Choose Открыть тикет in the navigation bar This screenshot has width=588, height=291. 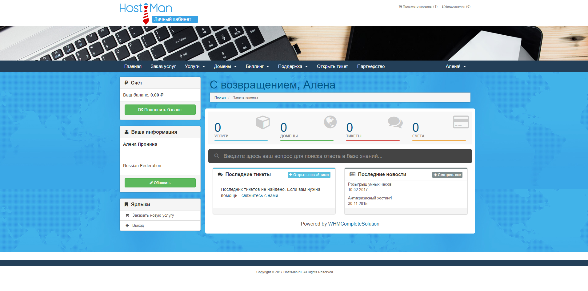point(332,66)
